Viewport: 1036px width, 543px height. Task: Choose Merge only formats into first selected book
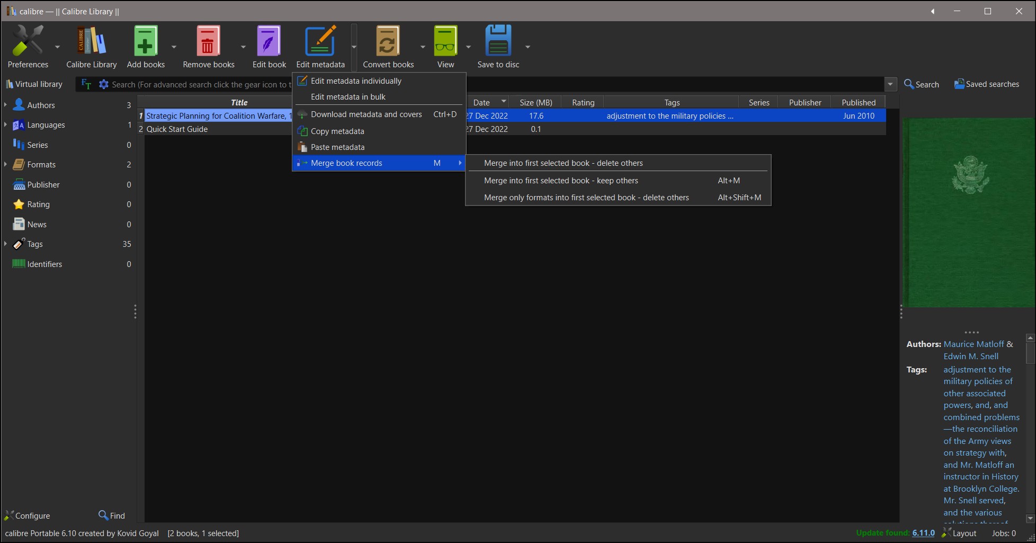pyautogui.click(x=618, y=198)
